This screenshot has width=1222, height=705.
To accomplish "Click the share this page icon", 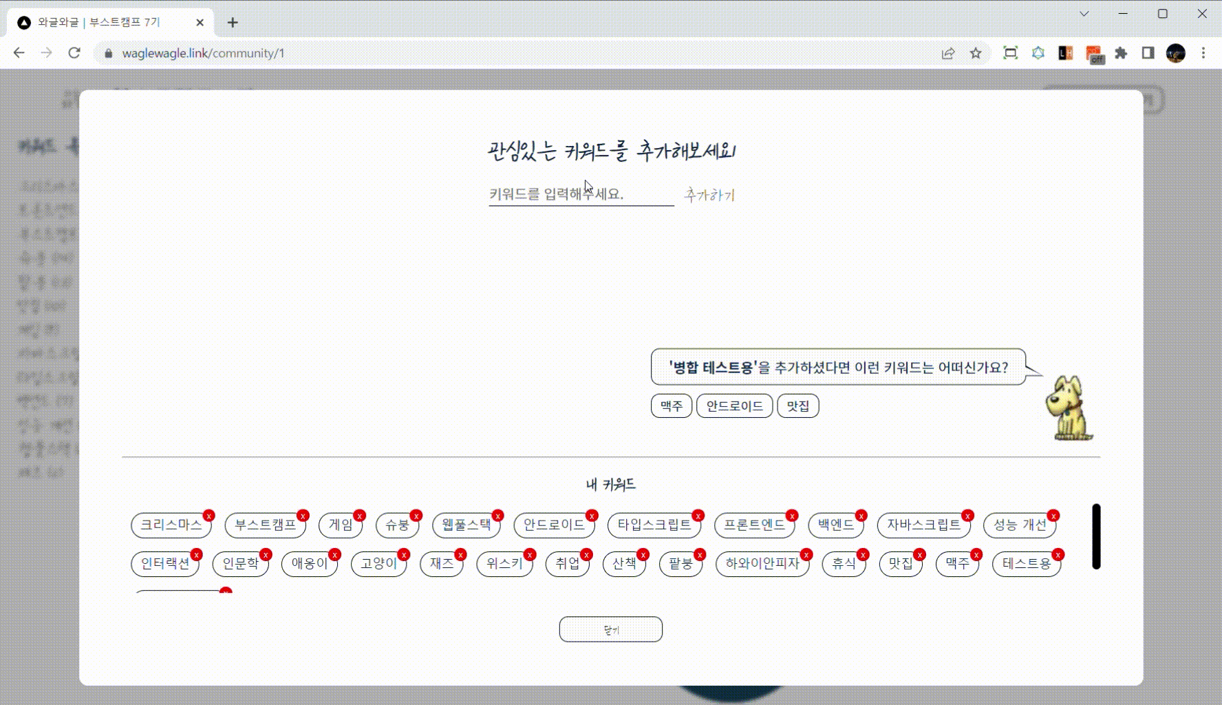I will [948, 53].
